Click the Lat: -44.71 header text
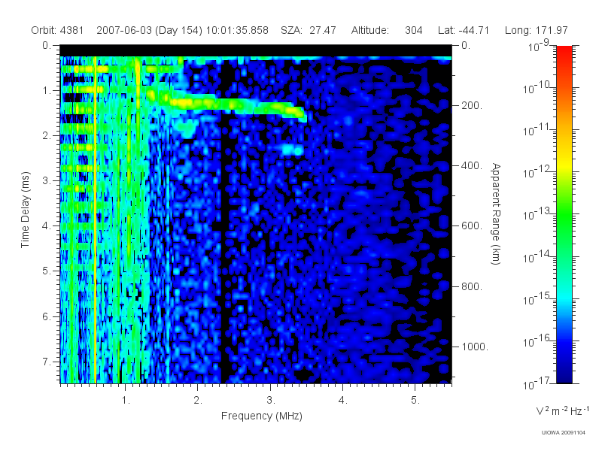 [x=464, y=30]
